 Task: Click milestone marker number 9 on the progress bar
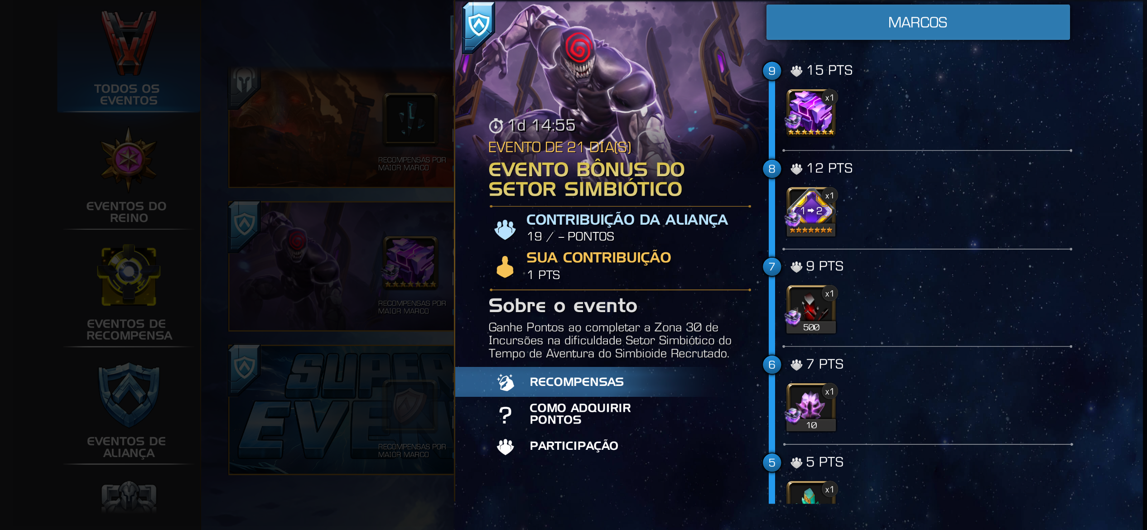(772, 71)
